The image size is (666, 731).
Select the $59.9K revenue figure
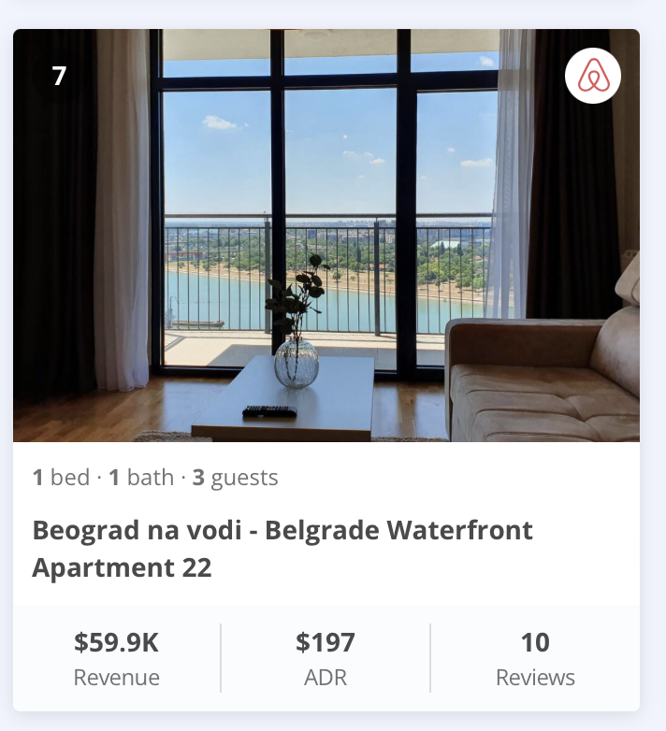click(x=117, y=642)
